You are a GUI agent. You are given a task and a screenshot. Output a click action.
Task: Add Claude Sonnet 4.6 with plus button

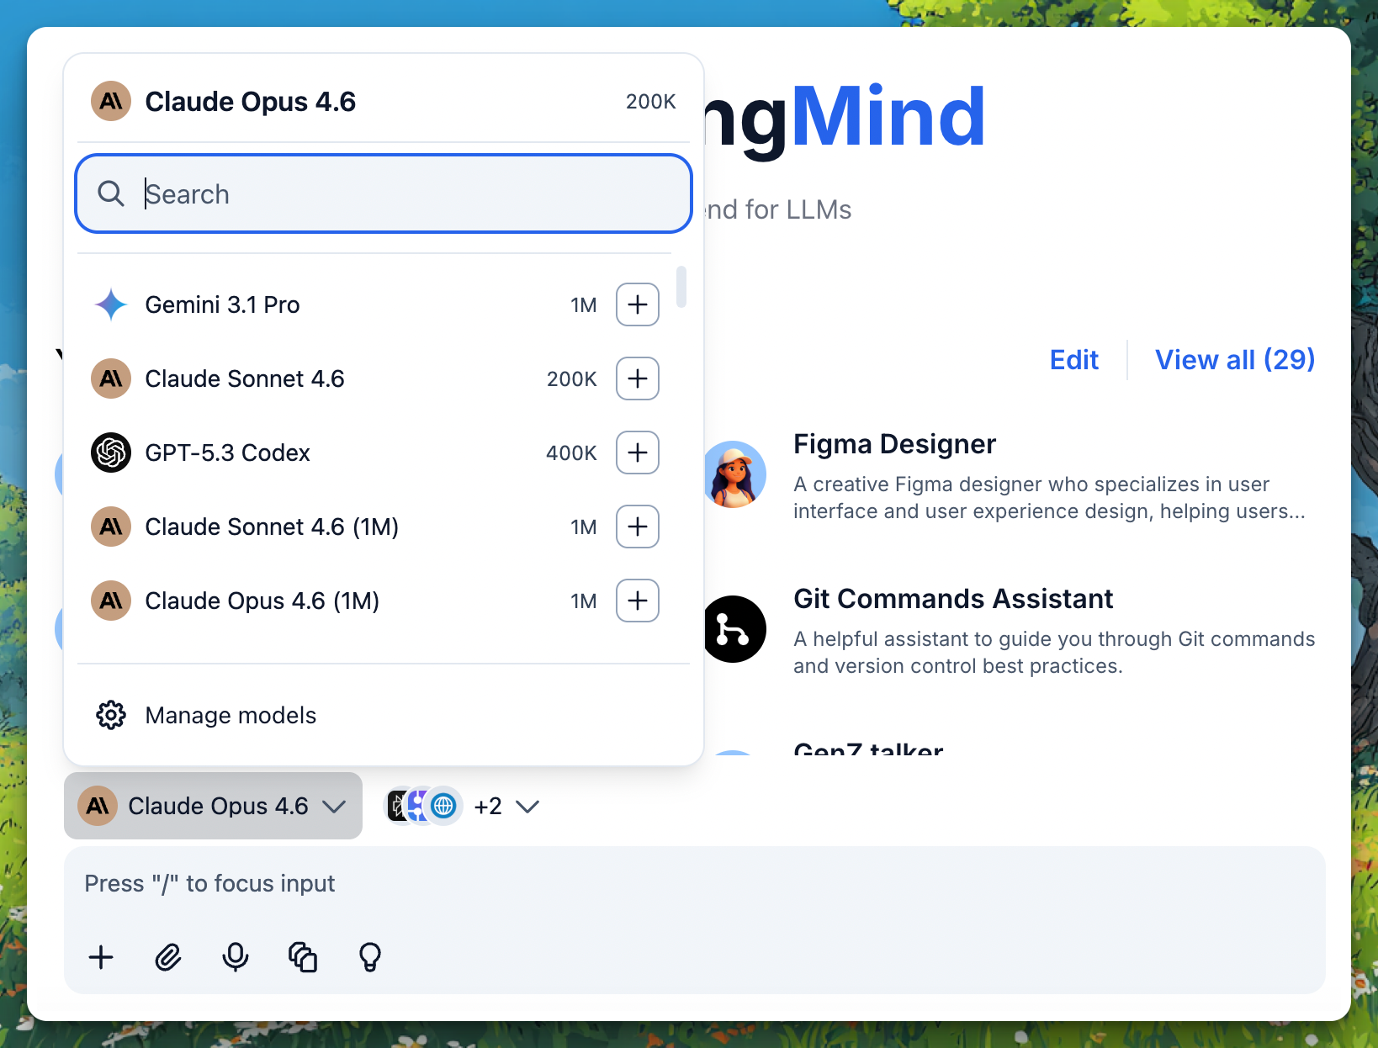(x=637, y=378)
